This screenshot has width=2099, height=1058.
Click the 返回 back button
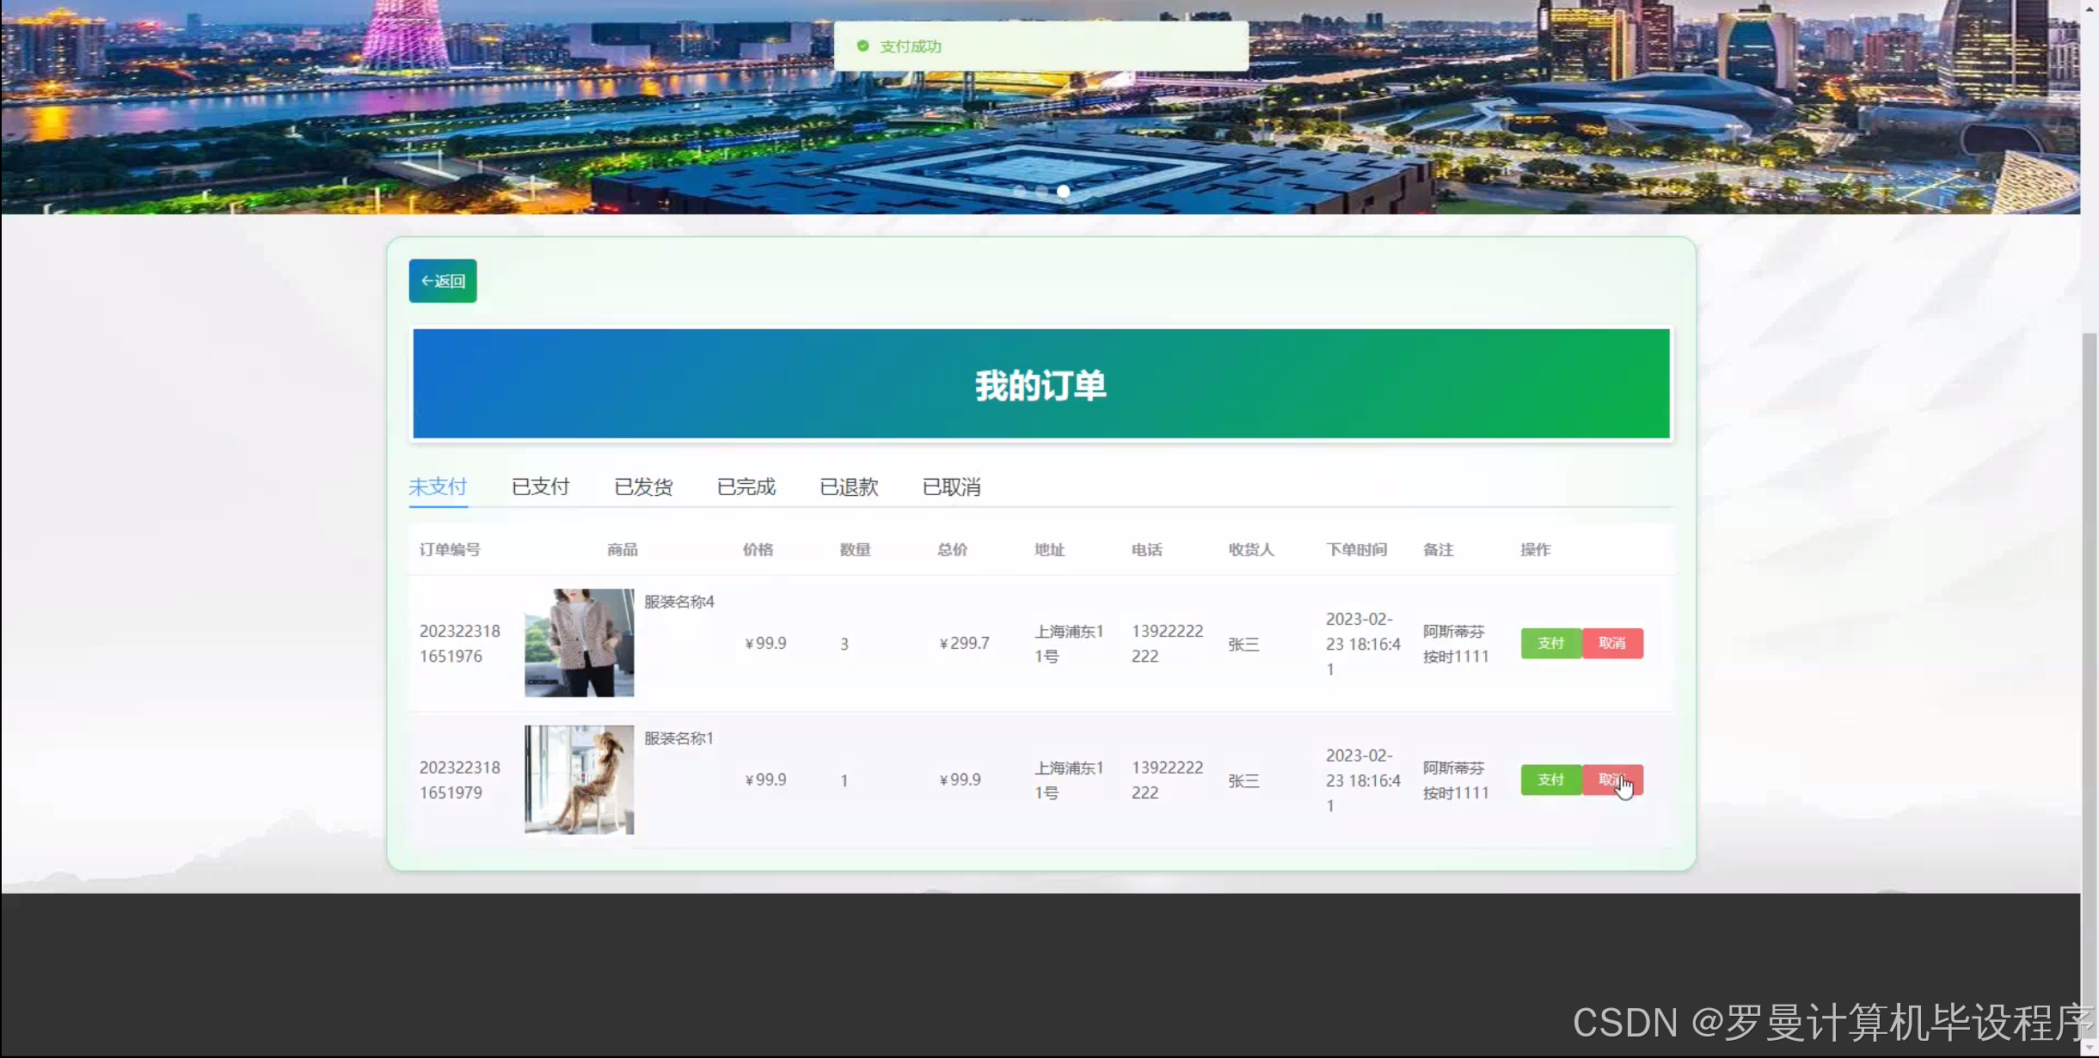[442, 281]
